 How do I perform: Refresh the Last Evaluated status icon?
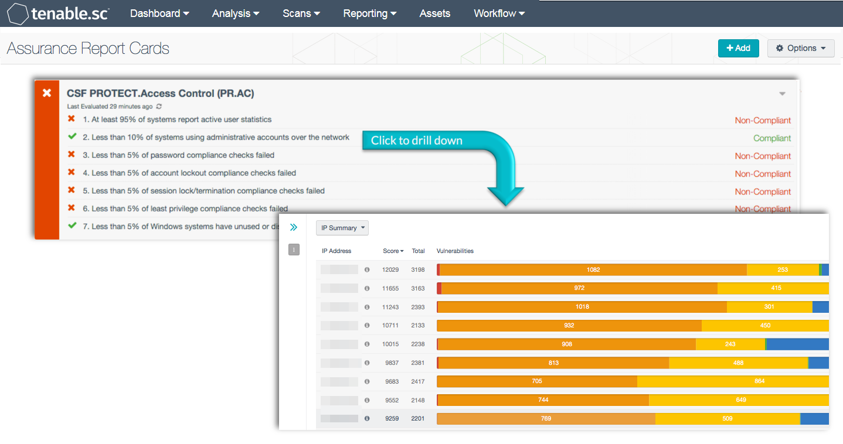tap(159, 107)
